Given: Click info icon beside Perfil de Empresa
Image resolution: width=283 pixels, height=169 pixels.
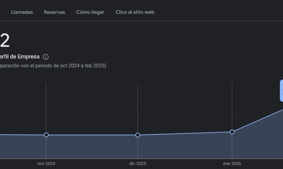Looking at the screenshot, I should (x=46, y=57).
